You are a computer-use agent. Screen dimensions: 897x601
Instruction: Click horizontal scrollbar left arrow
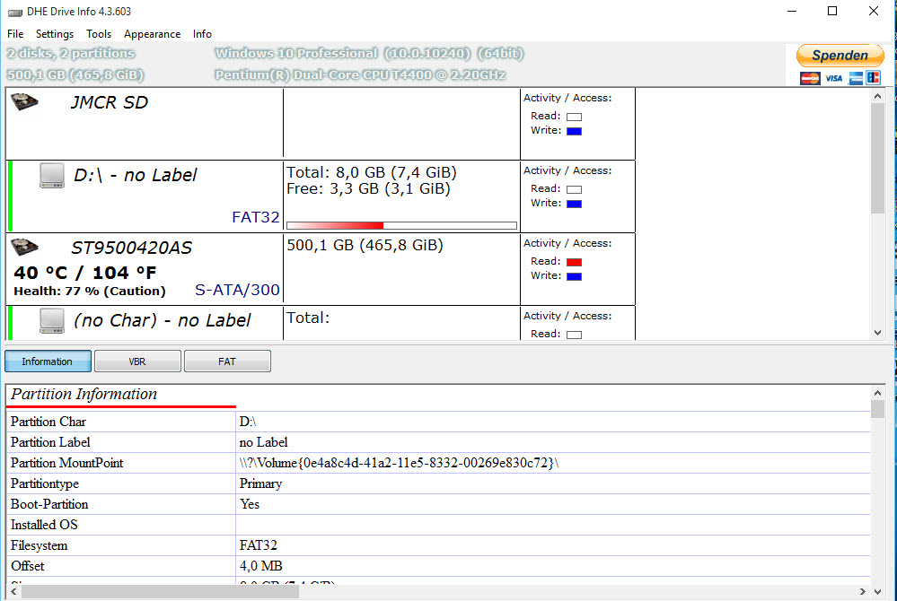tap(13, 591)
